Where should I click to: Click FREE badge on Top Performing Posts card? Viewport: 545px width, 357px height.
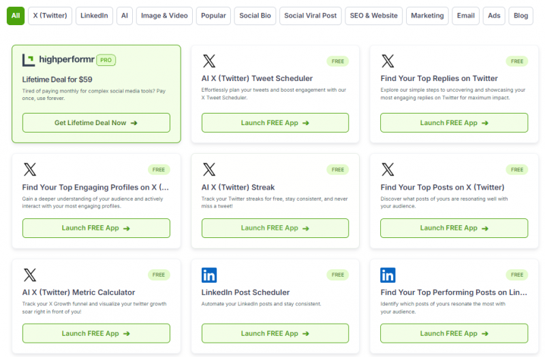(x=517, y=275)
